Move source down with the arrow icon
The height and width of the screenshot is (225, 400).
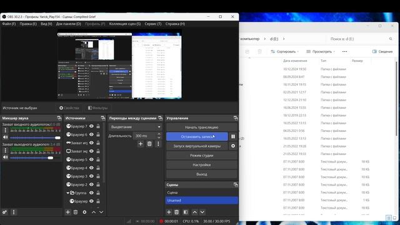coord(101,212)
